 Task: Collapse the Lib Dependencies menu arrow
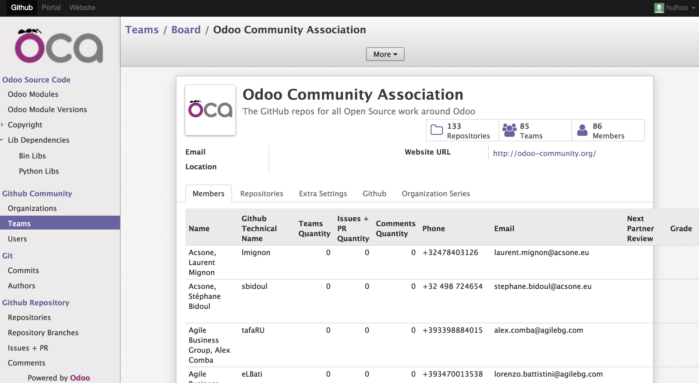(2, 140)
